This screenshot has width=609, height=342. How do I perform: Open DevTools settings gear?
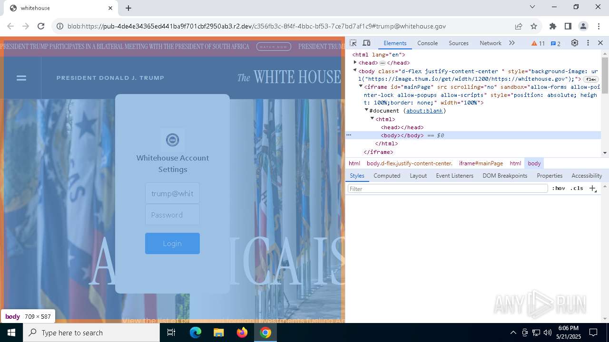point(575,43)
